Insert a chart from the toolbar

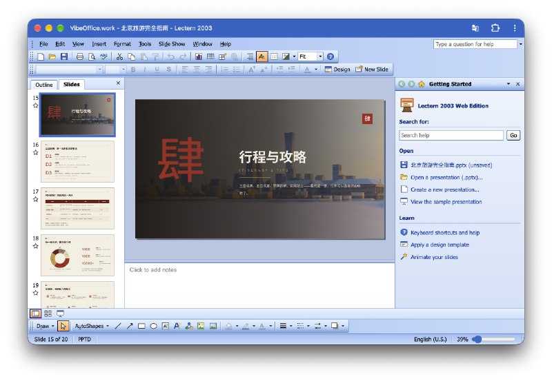(199, 56)
